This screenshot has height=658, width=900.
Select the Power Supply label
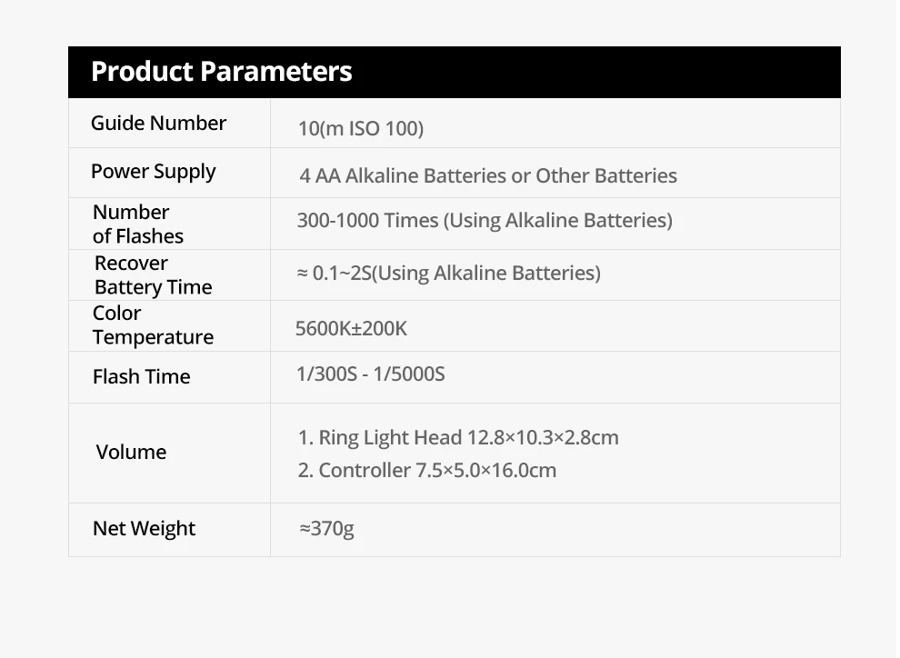click(x=154, y=172)
